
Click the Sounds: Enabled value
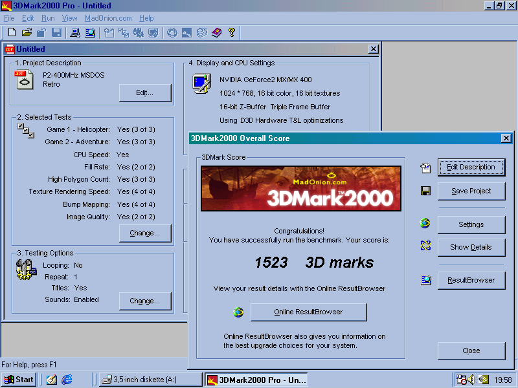86,299
